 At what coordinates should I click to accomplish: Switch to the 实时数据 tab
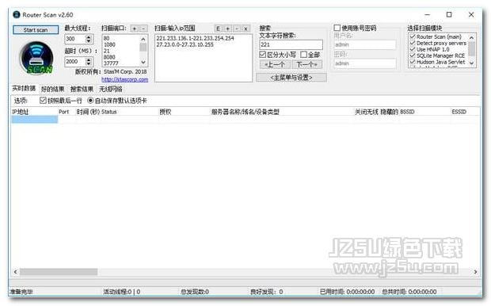24,89
